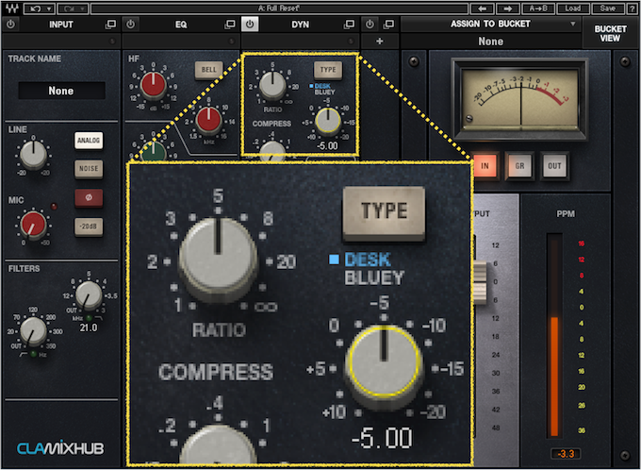This screenshot has width=641, height=470.
Task: Toggle the -20dB pad button
Action: [x=89, y=226]
